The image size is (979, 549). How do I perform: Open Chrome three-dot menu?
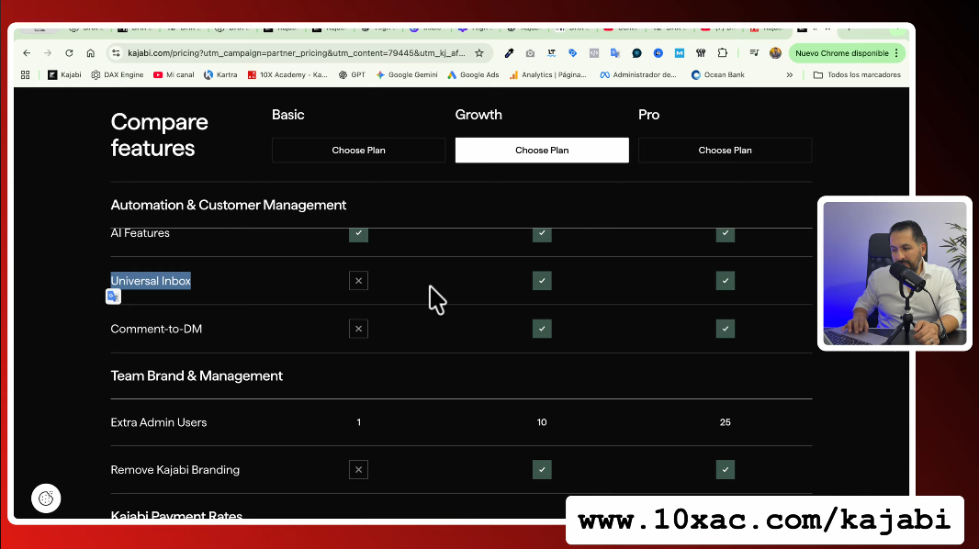tap(896, 53)
